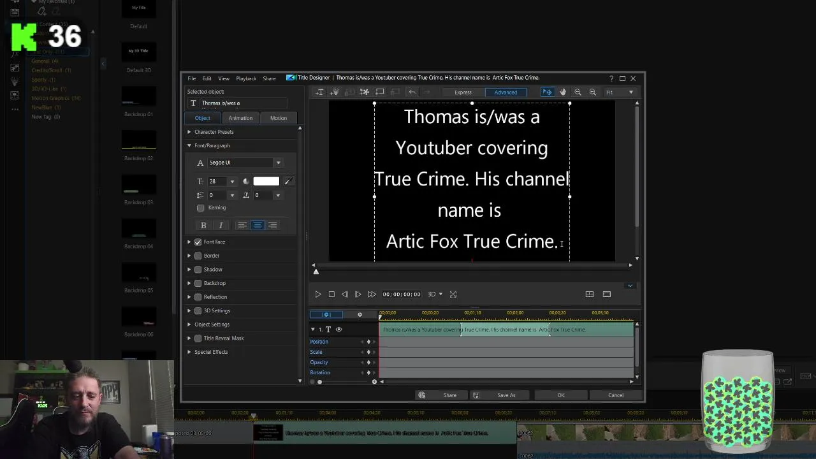816x459 pixels.
Task: Confirm with the OK button
Action: tap(561, 395)
